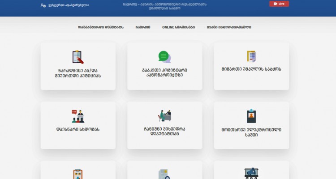The width and height of the screenshot is (336, 179).
Task: Open the 'წარადგინე ან/და შეუერთდი პეტიციას' link
Action: (x=78, y=73)
